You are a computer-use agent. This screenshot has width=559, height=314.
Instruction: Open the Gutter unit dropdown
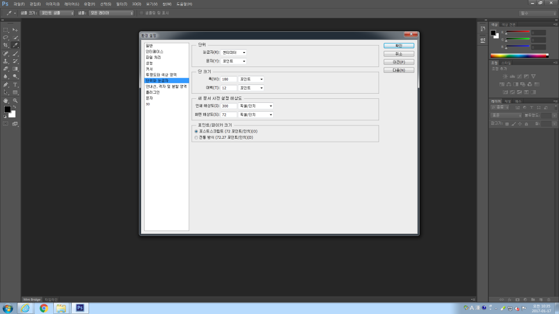[x=251, y=88]
